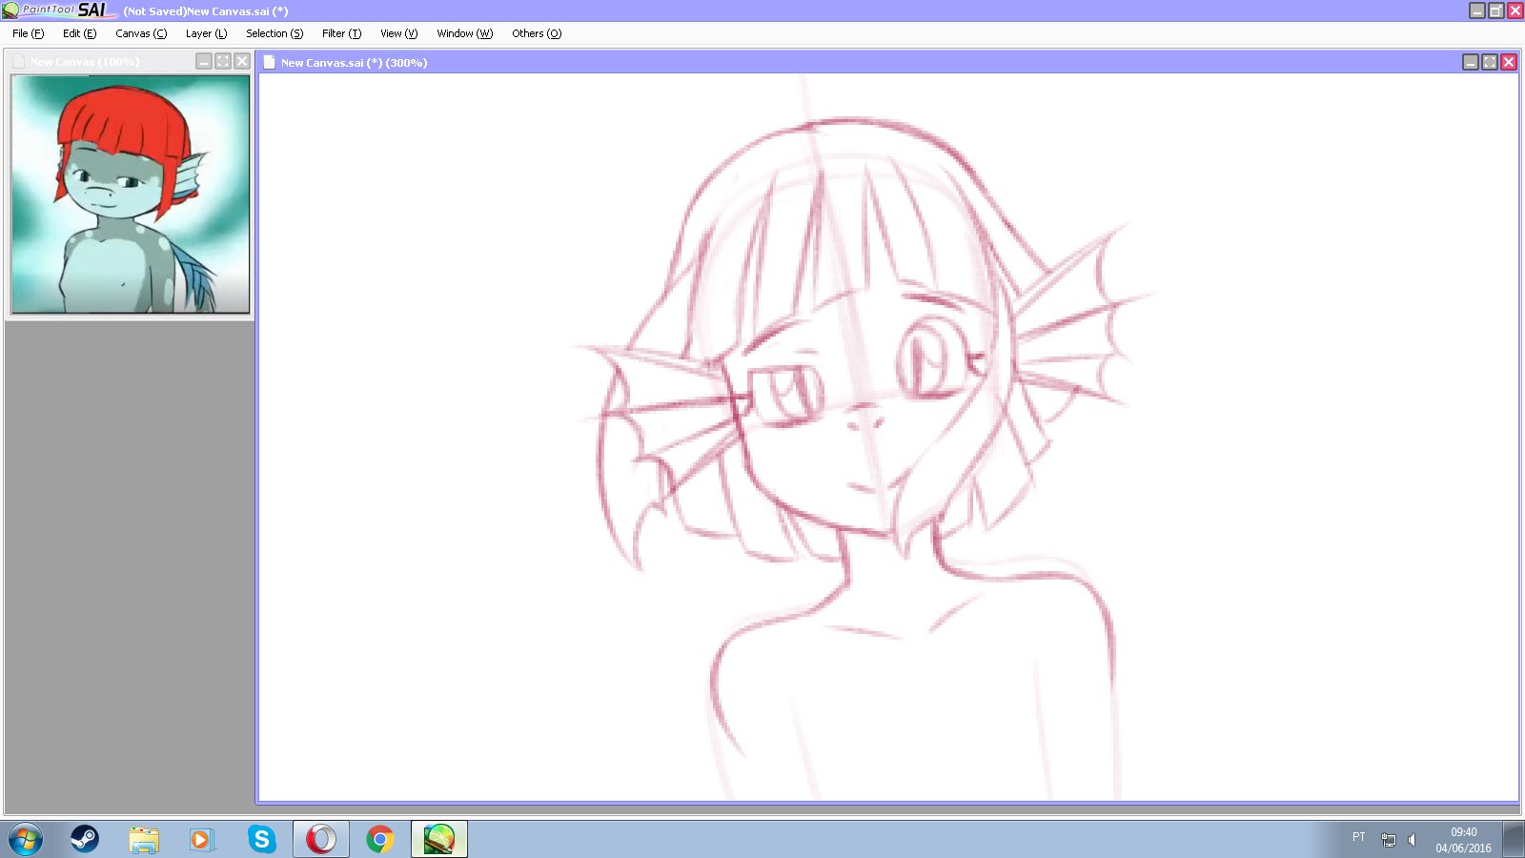Open the File menu

point(28,33)
